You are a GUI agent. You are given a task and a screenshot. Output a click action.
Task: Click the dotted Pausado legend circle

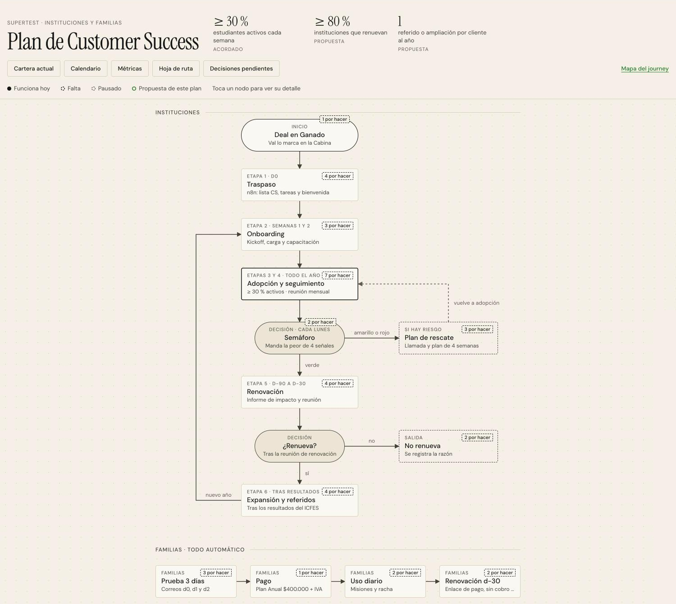point(94,88)
